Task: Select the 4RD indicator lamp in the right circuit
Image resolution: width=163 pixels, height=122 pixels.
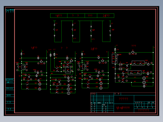Action: tap(144, 78)
